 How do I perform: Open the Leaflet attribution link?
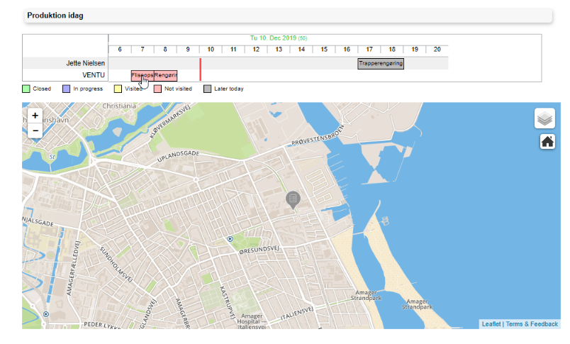[491, 324]
